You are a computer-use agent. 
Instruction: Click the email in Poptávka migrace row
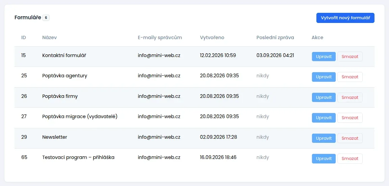(159, 116)
